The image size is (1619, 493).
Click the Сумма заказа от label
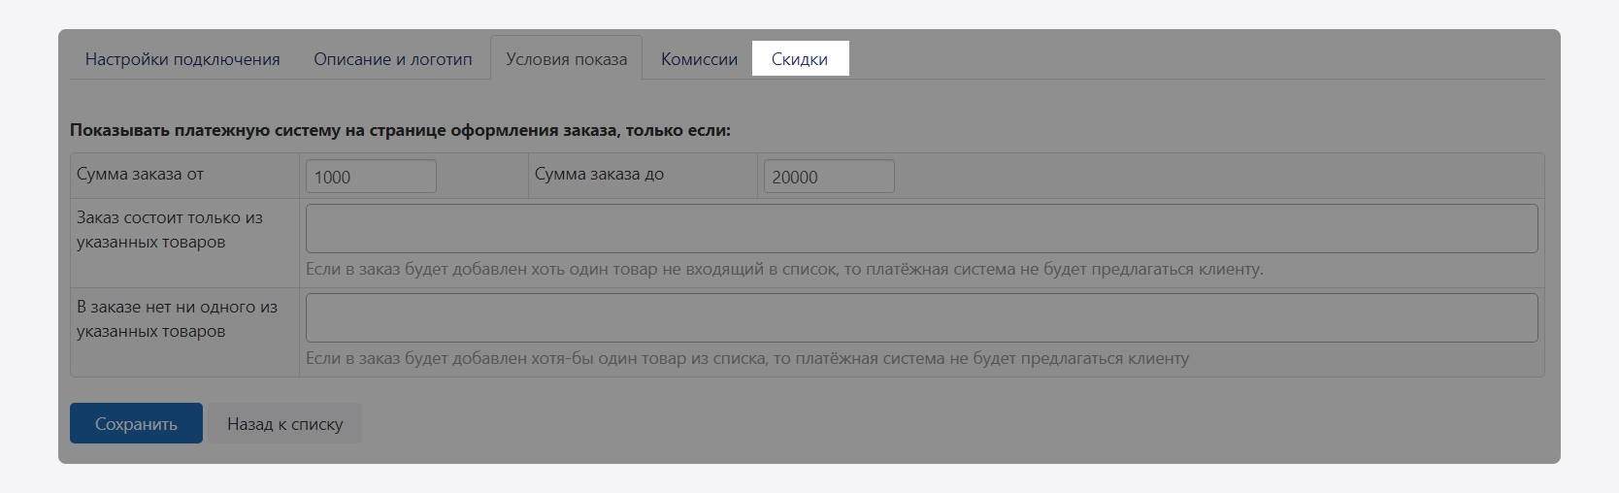(x=141, y=175)
